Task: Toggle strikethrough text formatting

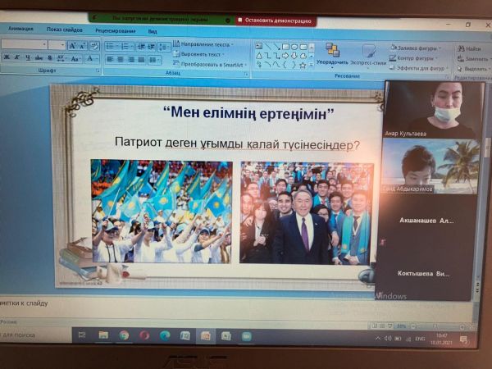Action: 38,58
